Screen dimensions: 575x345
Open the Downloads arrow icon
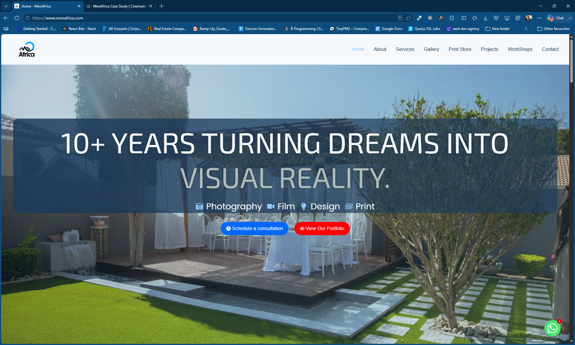point(485,18)
